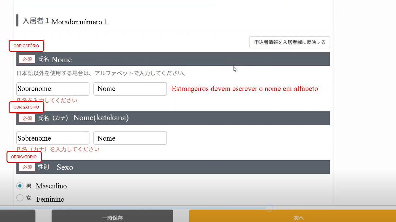396x222 pixels.
Task: Focus the Nome field in the katakana section
Action: [x=130, y=138]
